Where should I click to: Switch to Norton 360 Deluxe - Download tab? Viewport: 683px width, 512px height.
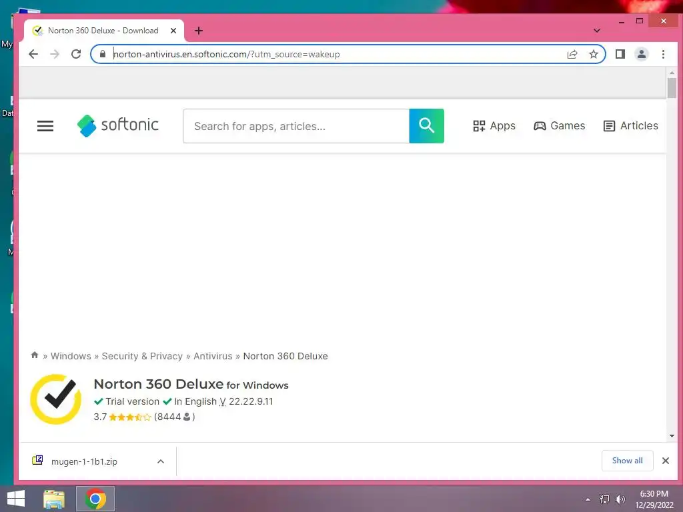(x=105, y=31)
